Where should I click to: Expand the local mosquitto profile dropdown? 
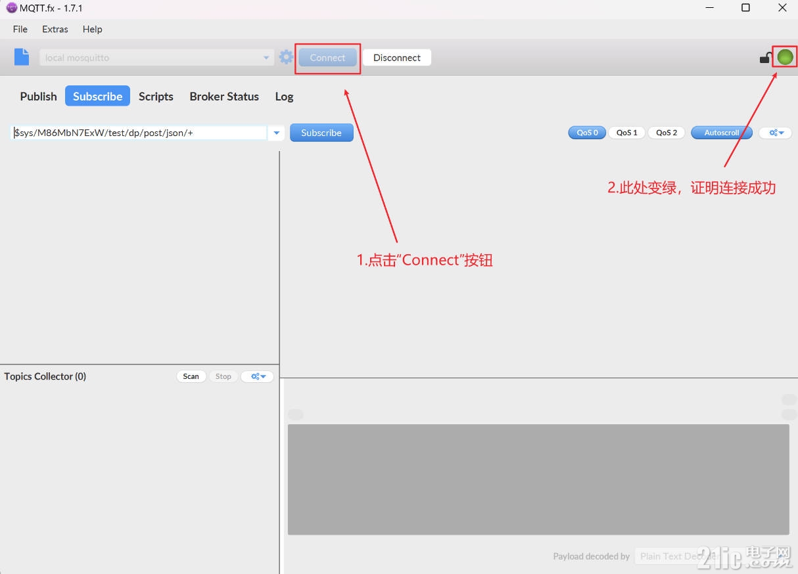(x=266, y=58)
